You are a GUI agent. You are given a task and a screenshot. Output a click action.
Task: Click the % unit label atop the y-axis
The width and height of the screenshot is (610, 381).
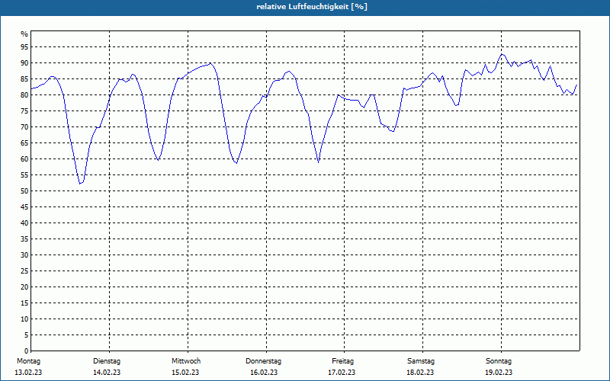[x=24, y=34]
